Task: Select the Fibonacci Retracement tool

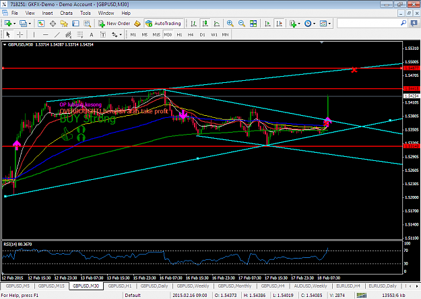Action: (80, 34)
